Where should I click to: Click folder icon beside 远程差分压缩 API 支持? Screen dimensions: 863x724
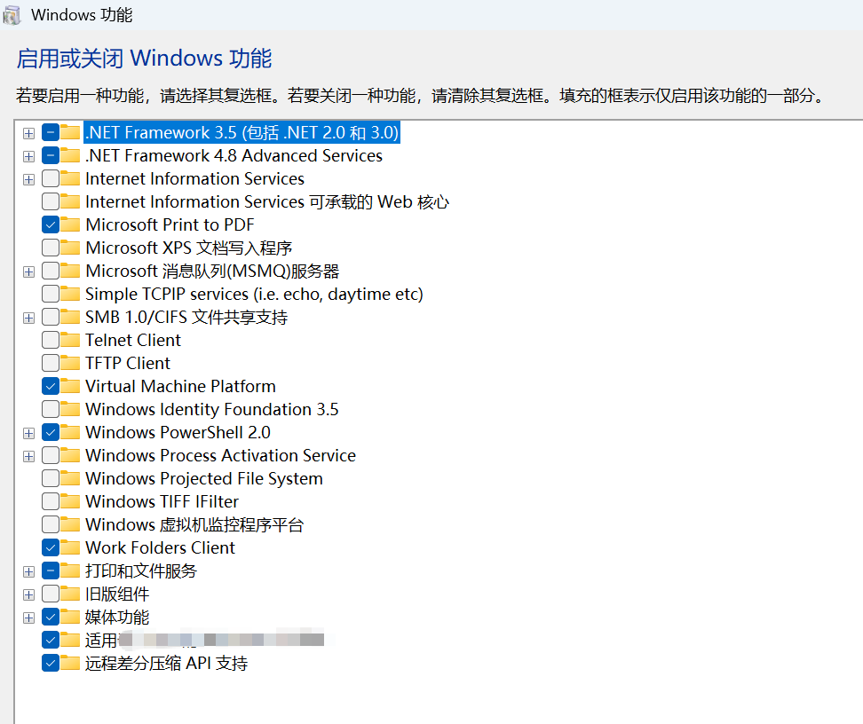[70, 664]
